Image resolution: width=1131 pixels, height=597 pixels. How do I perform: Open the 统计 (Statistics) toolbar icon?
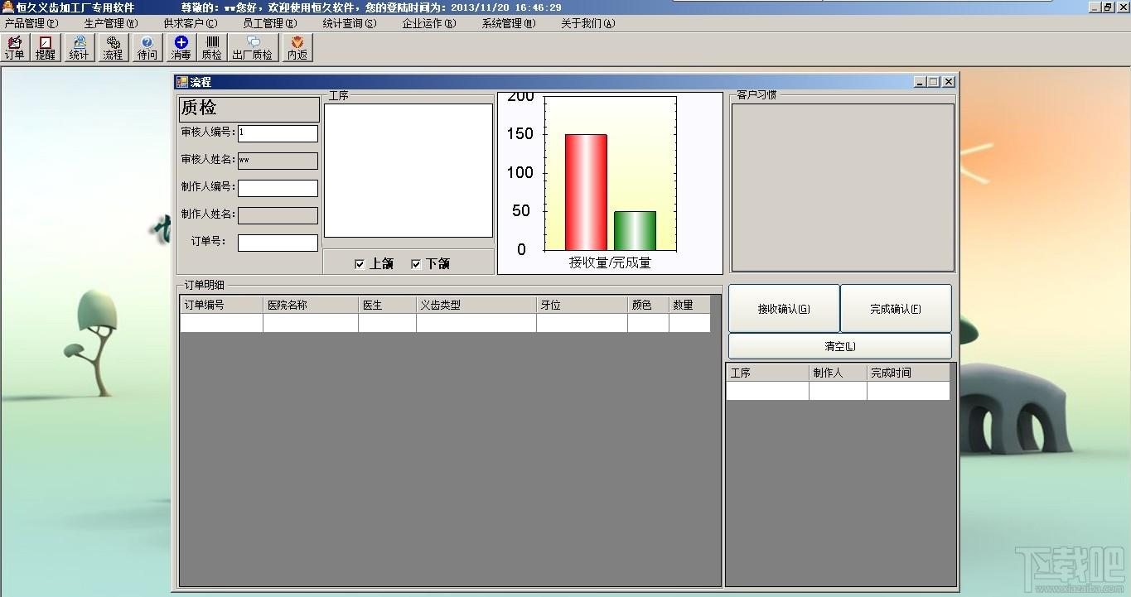click(x=79, y=47)
